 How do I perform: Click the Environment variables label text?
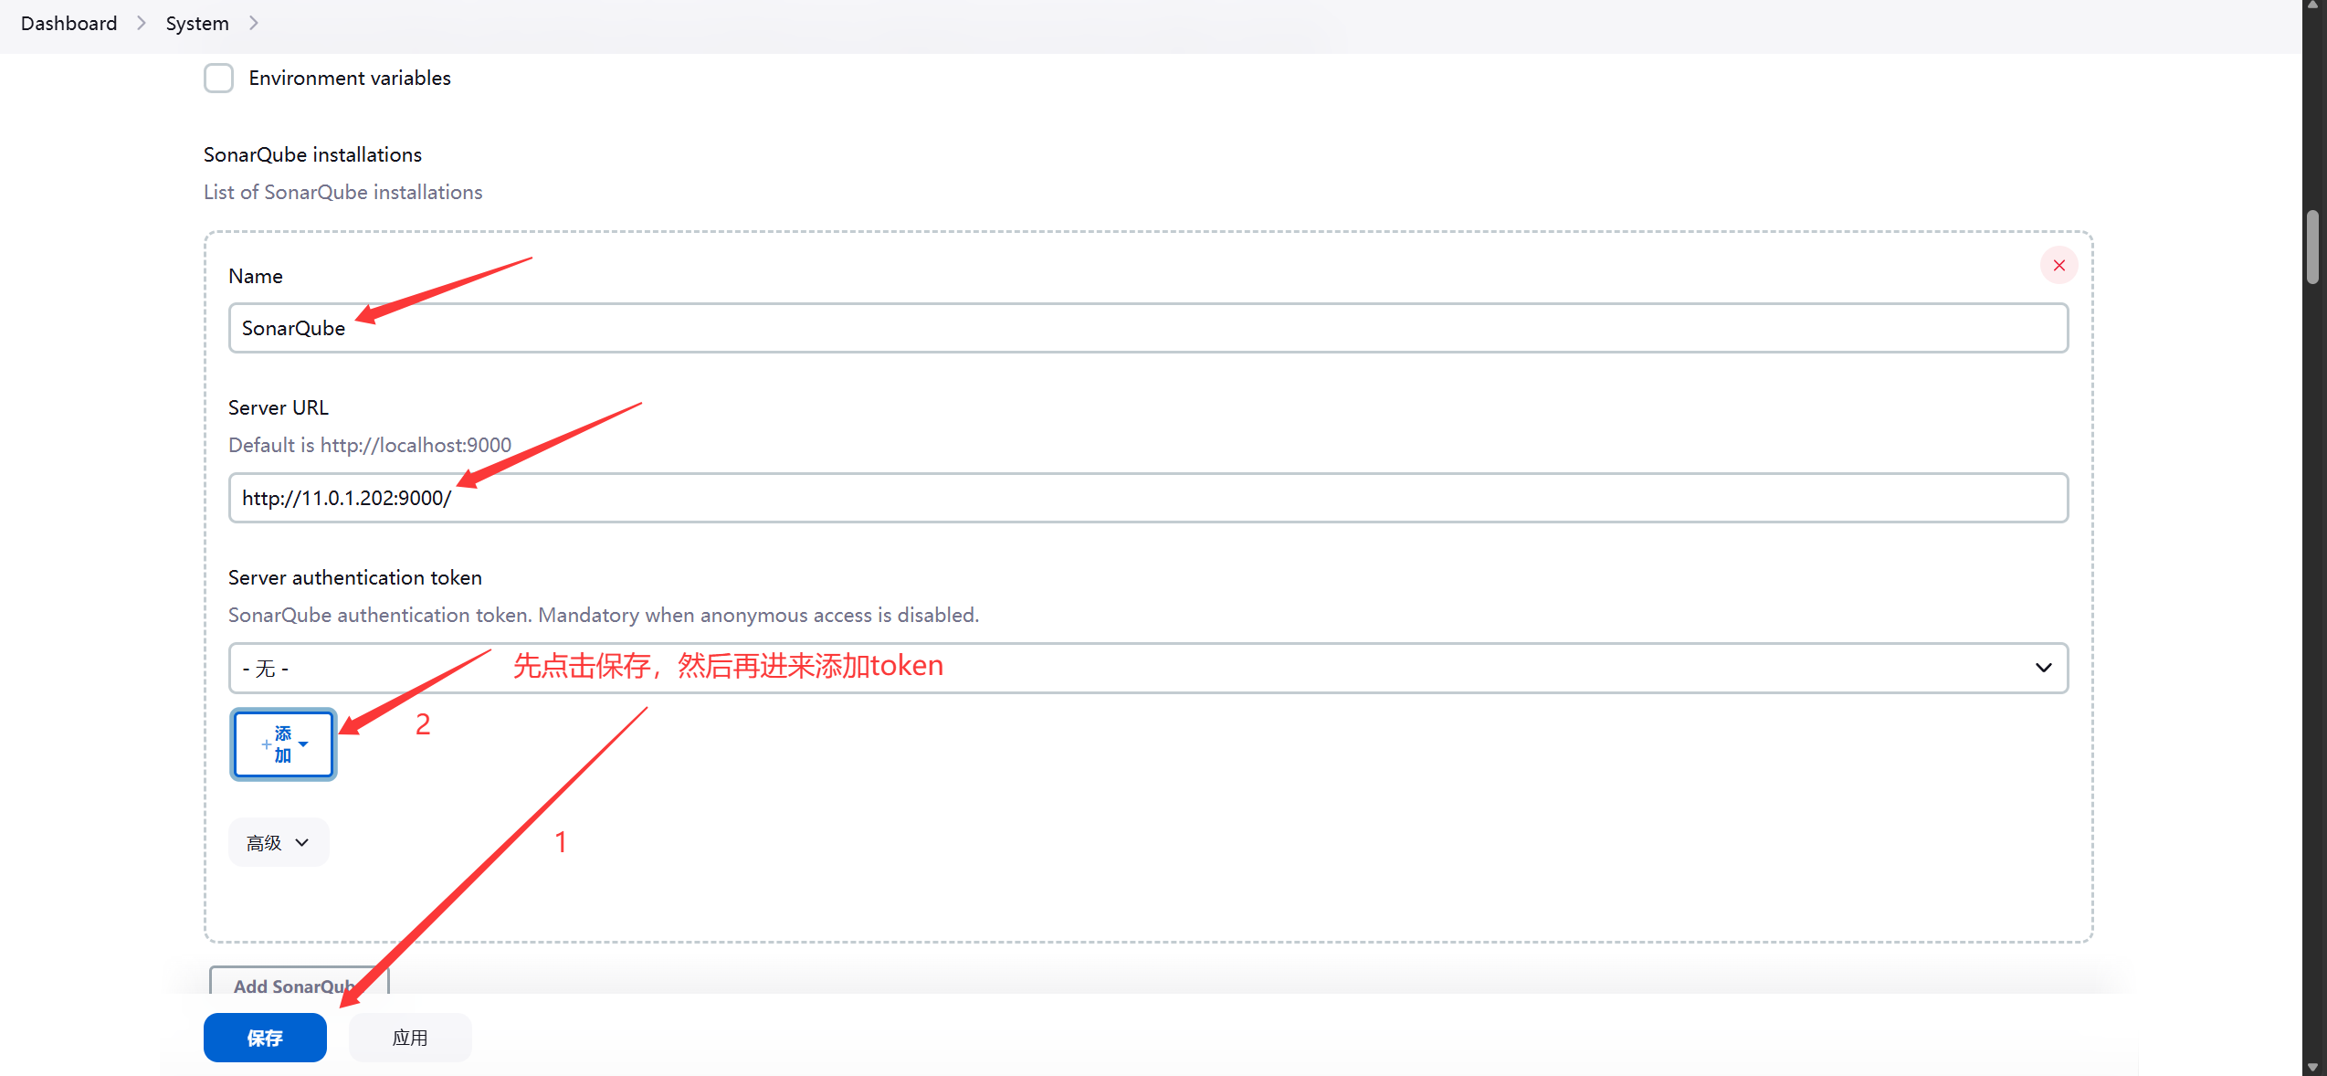350,79
